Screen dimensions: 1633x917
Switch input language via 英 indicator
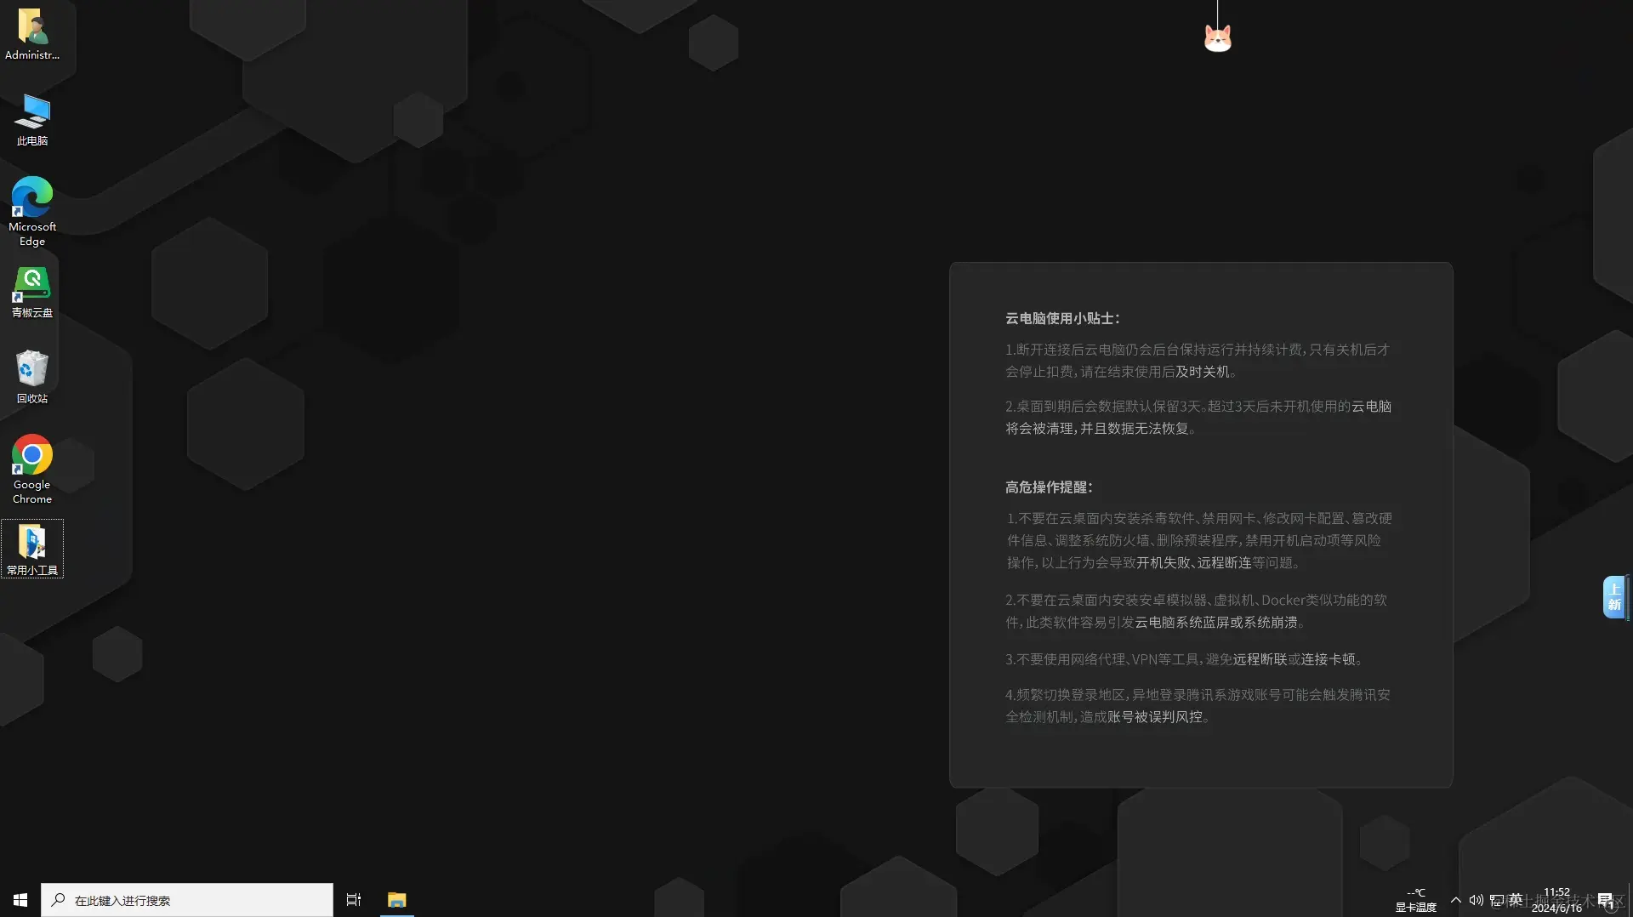click(x=1515, y=899)
